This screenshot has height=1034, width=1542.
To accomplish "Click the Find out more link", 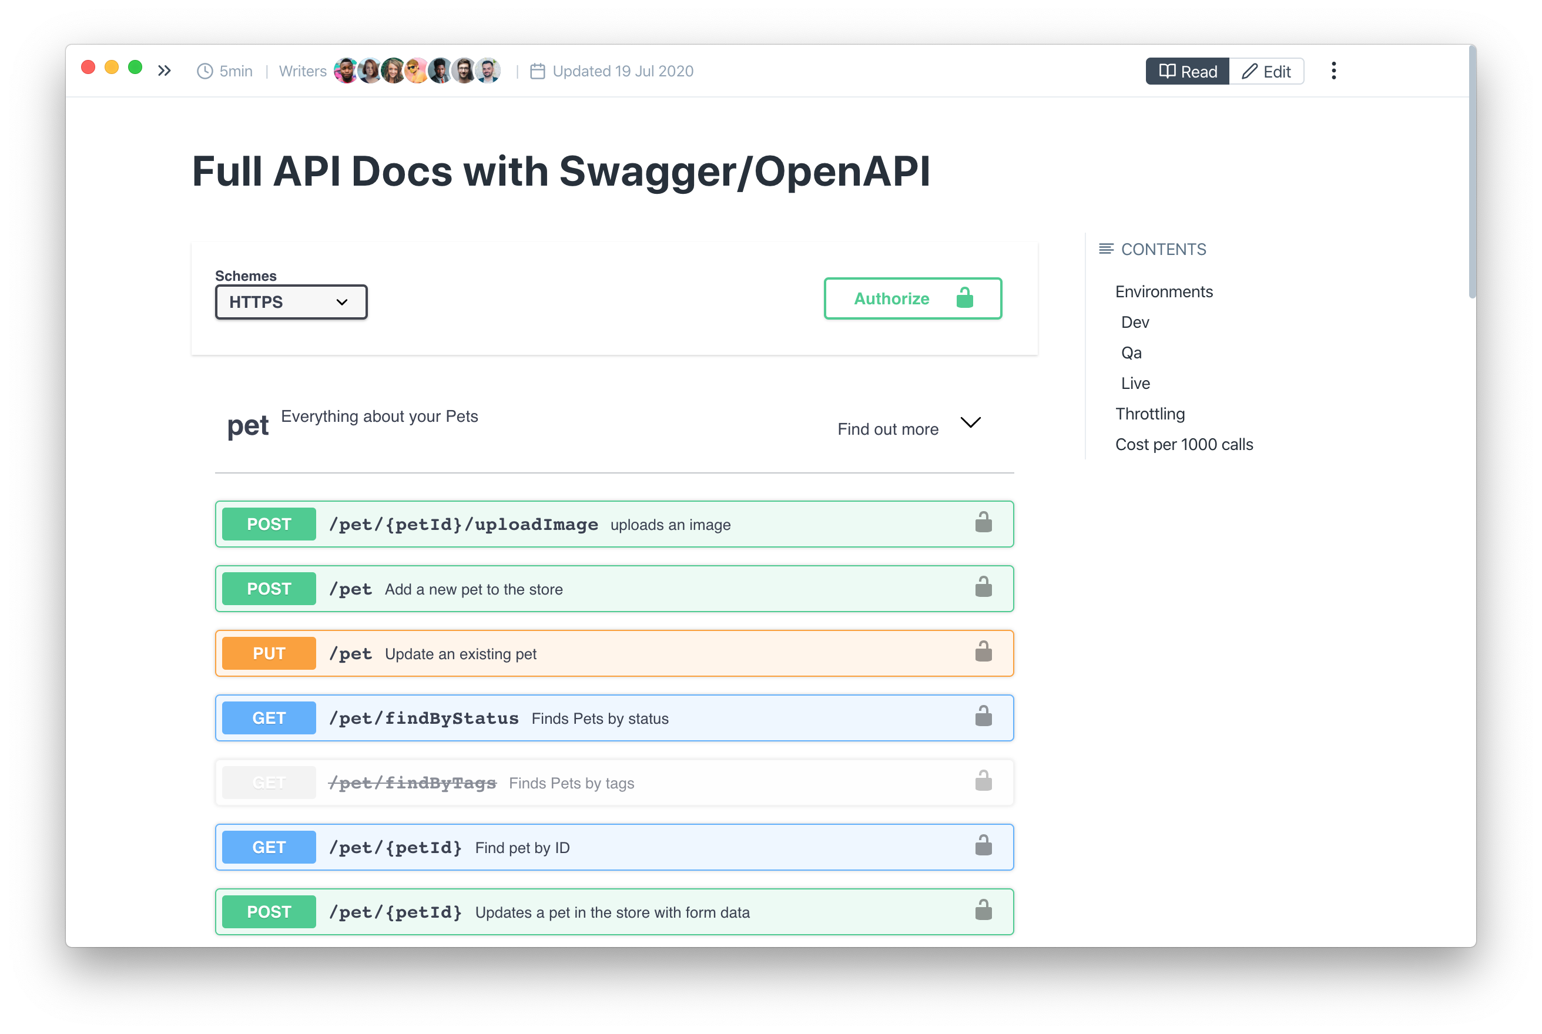I will tap(888, 429).
